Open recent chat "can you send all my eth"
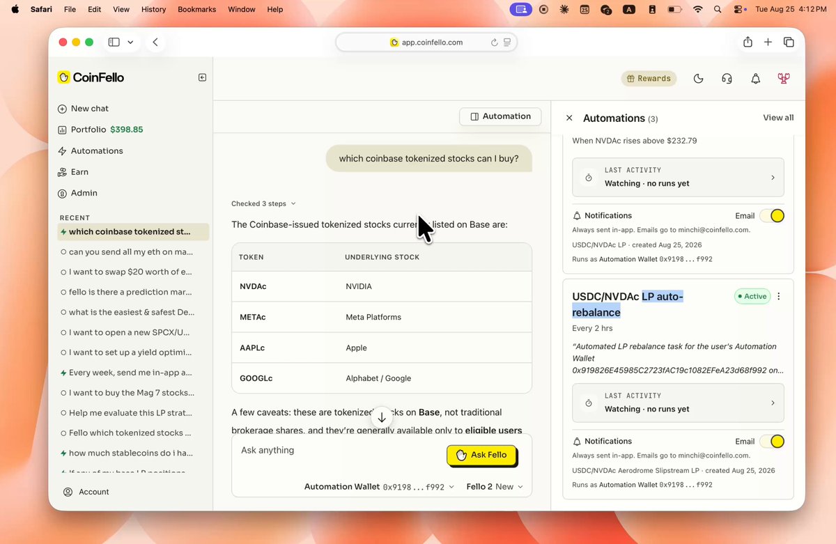 click(133, 252)
